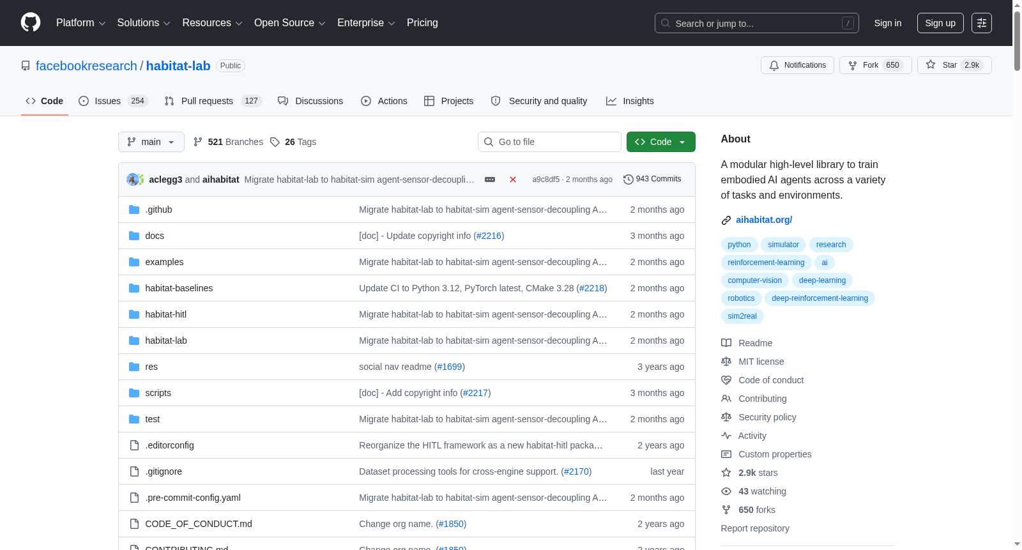Click the watching eye icon
Screen dimensions: 1022x550
726,491
